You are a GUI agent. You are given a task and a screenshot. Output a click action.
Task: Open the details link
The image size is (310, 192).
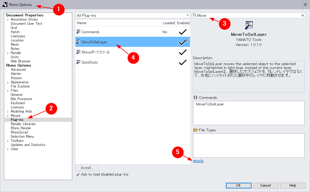(198, 161)
